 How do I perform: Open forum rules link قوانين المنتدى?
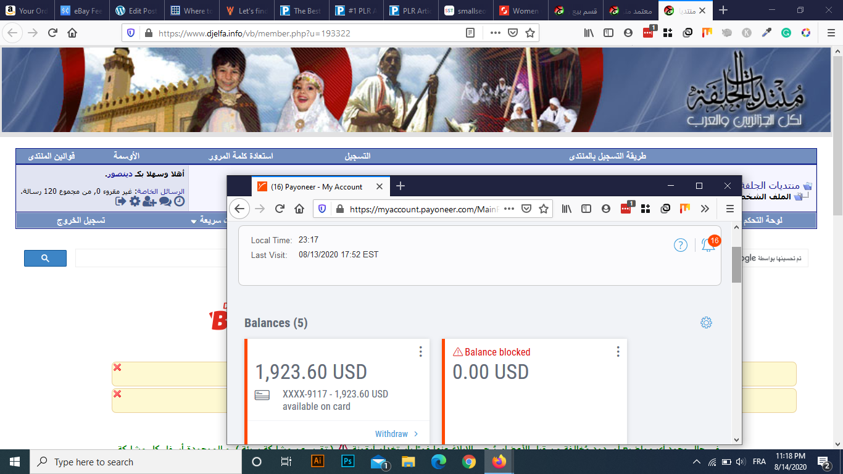(52, 157)
